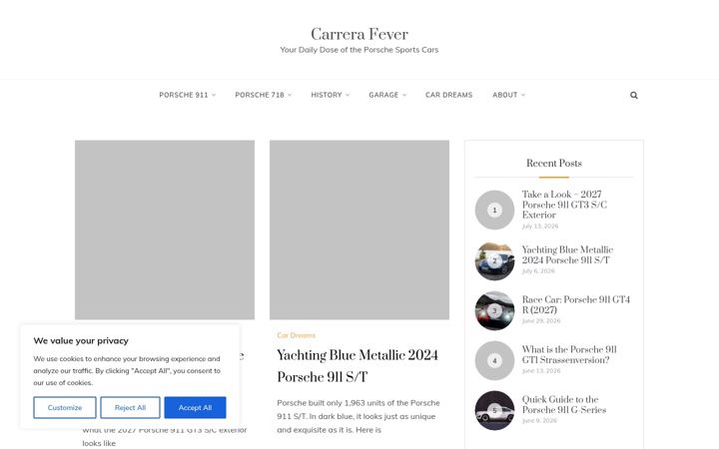The image size is (719, 449).
Task: Open the search icon in navigation bar
Action: tap(634, 96)
